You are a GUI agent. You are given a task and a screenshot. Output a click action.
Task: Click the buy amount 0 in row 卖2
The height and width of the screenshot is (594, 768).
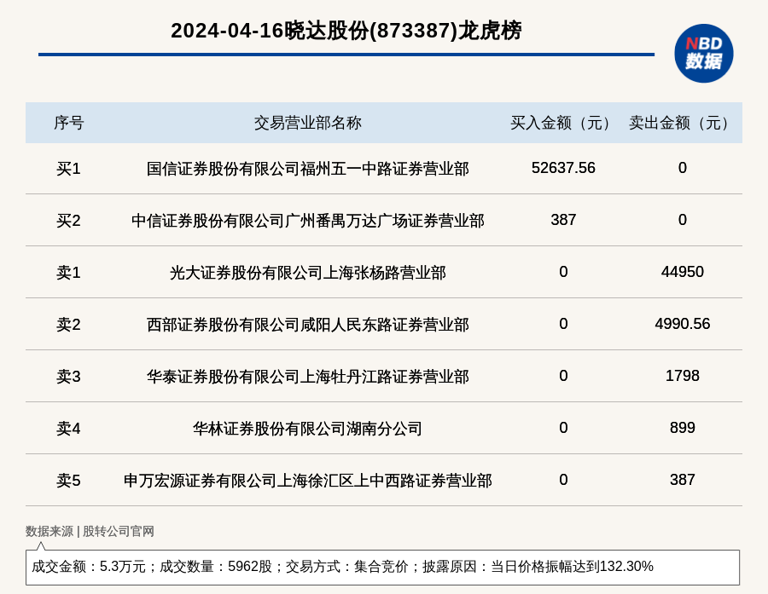point(563,324)
